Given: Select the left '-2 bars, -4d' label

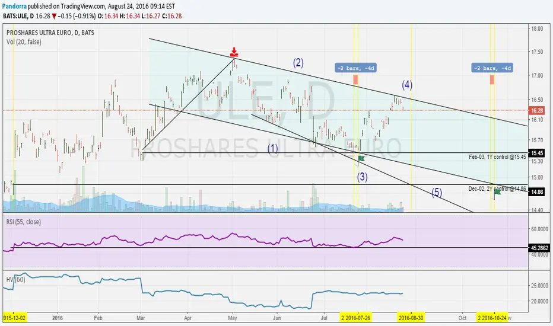Looking at the screenshot, I should click(355, 68).
